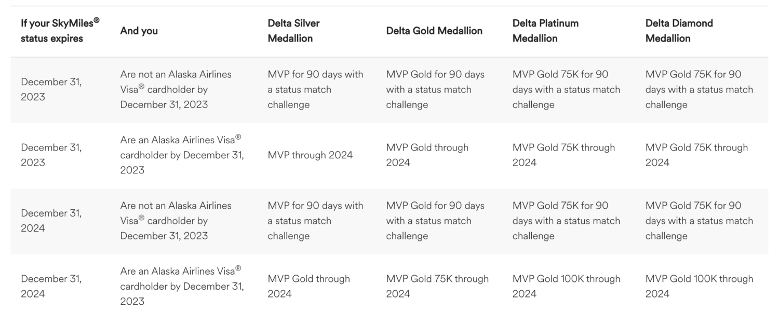This screenshot has height=325, width=779.
Task: Select the last row's "December 31, 2024" expiration cell
Action: [51, 286]
